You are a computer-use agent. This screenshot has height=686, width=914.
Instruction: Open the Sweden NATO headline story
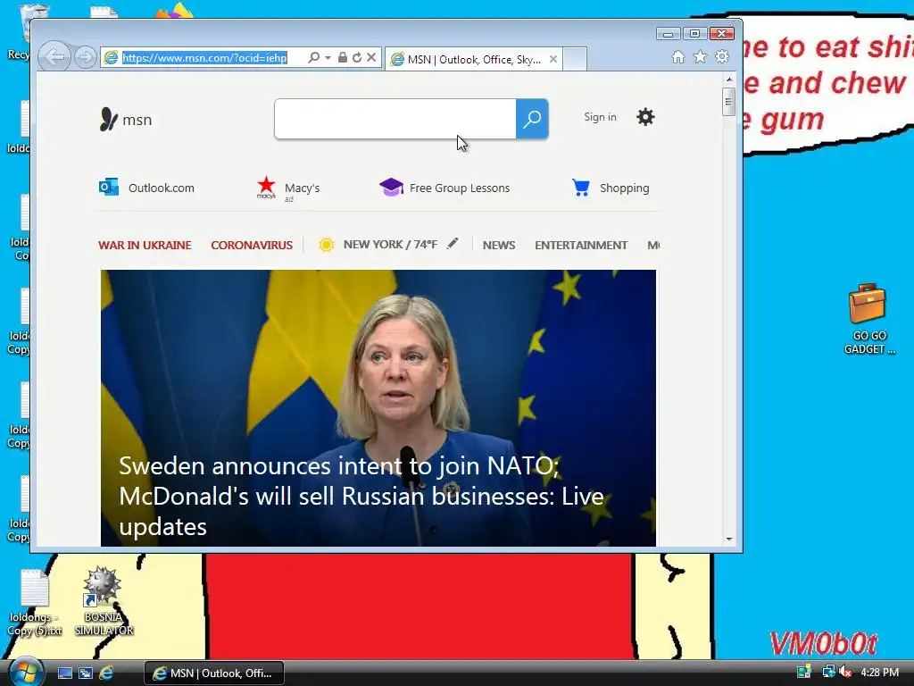tap(361, 496)
